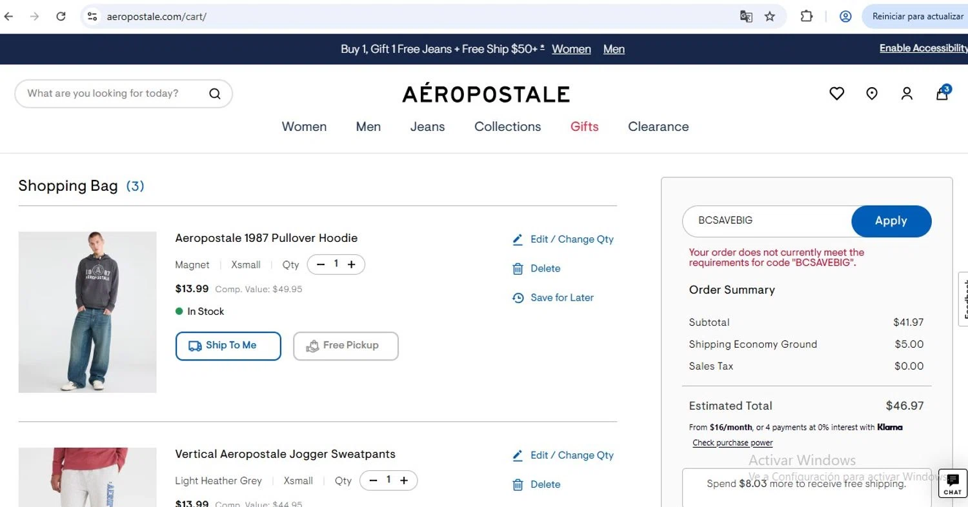Click Reiniciar para actualizar button

(x=914, y=16)
